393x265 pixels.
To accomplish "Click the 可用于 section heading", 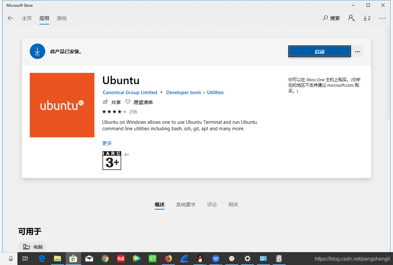I will [x=30, y=231].
